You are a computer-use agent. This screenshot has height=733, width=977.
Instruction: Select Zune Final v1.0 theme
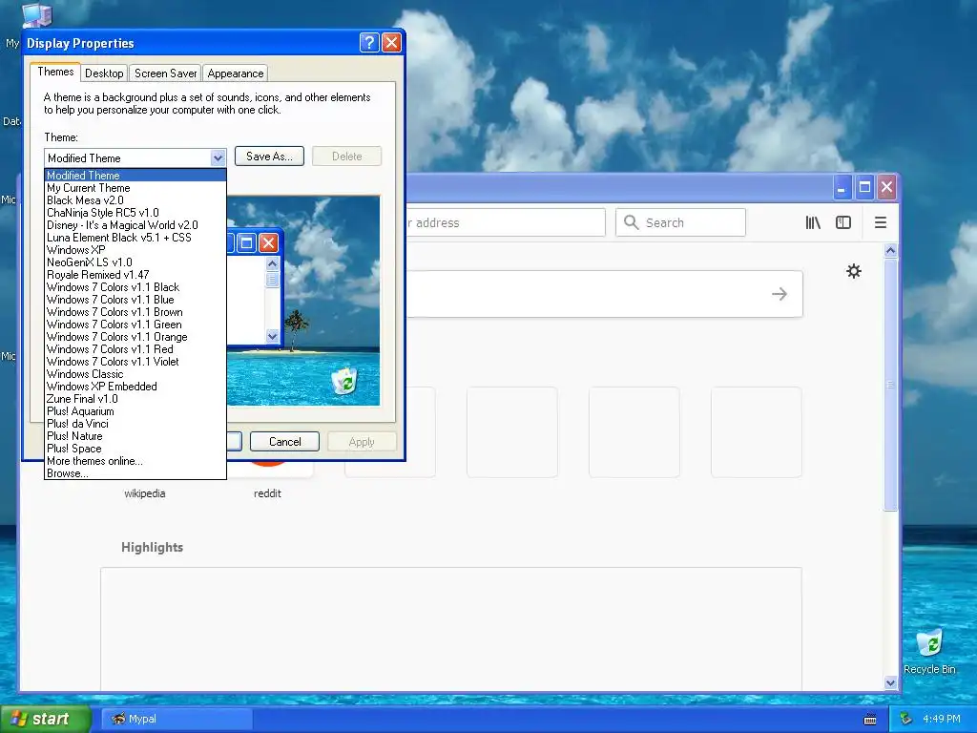tap(135, 399)
